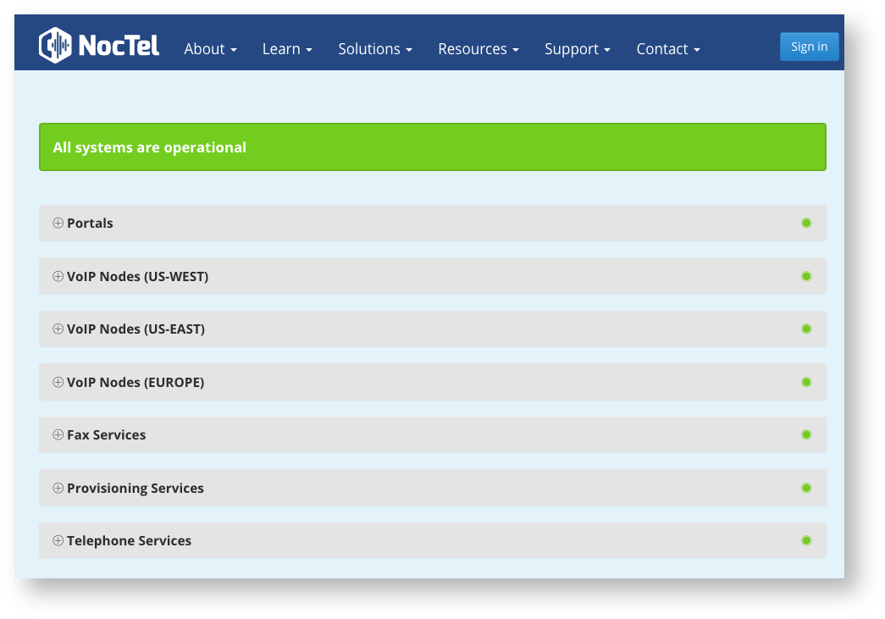Click the Sign in button
885x619 pixels.
[809, 47]
